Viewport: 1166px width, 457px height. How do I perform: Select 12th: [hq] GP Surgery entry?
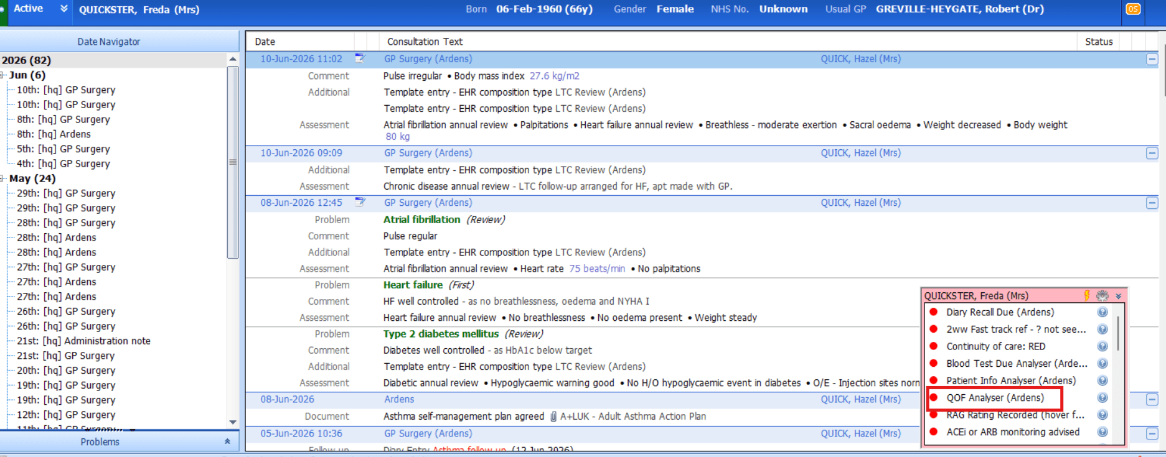pyautogui.click(x=66, y=415)
